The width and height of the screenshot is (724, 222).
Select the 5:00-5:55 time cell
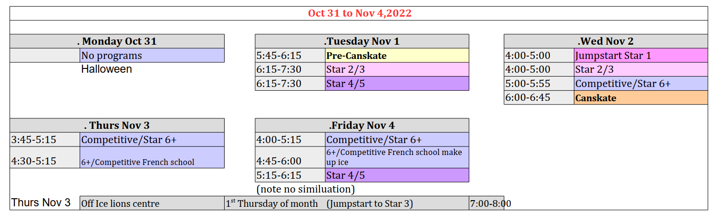click(539, 84)
